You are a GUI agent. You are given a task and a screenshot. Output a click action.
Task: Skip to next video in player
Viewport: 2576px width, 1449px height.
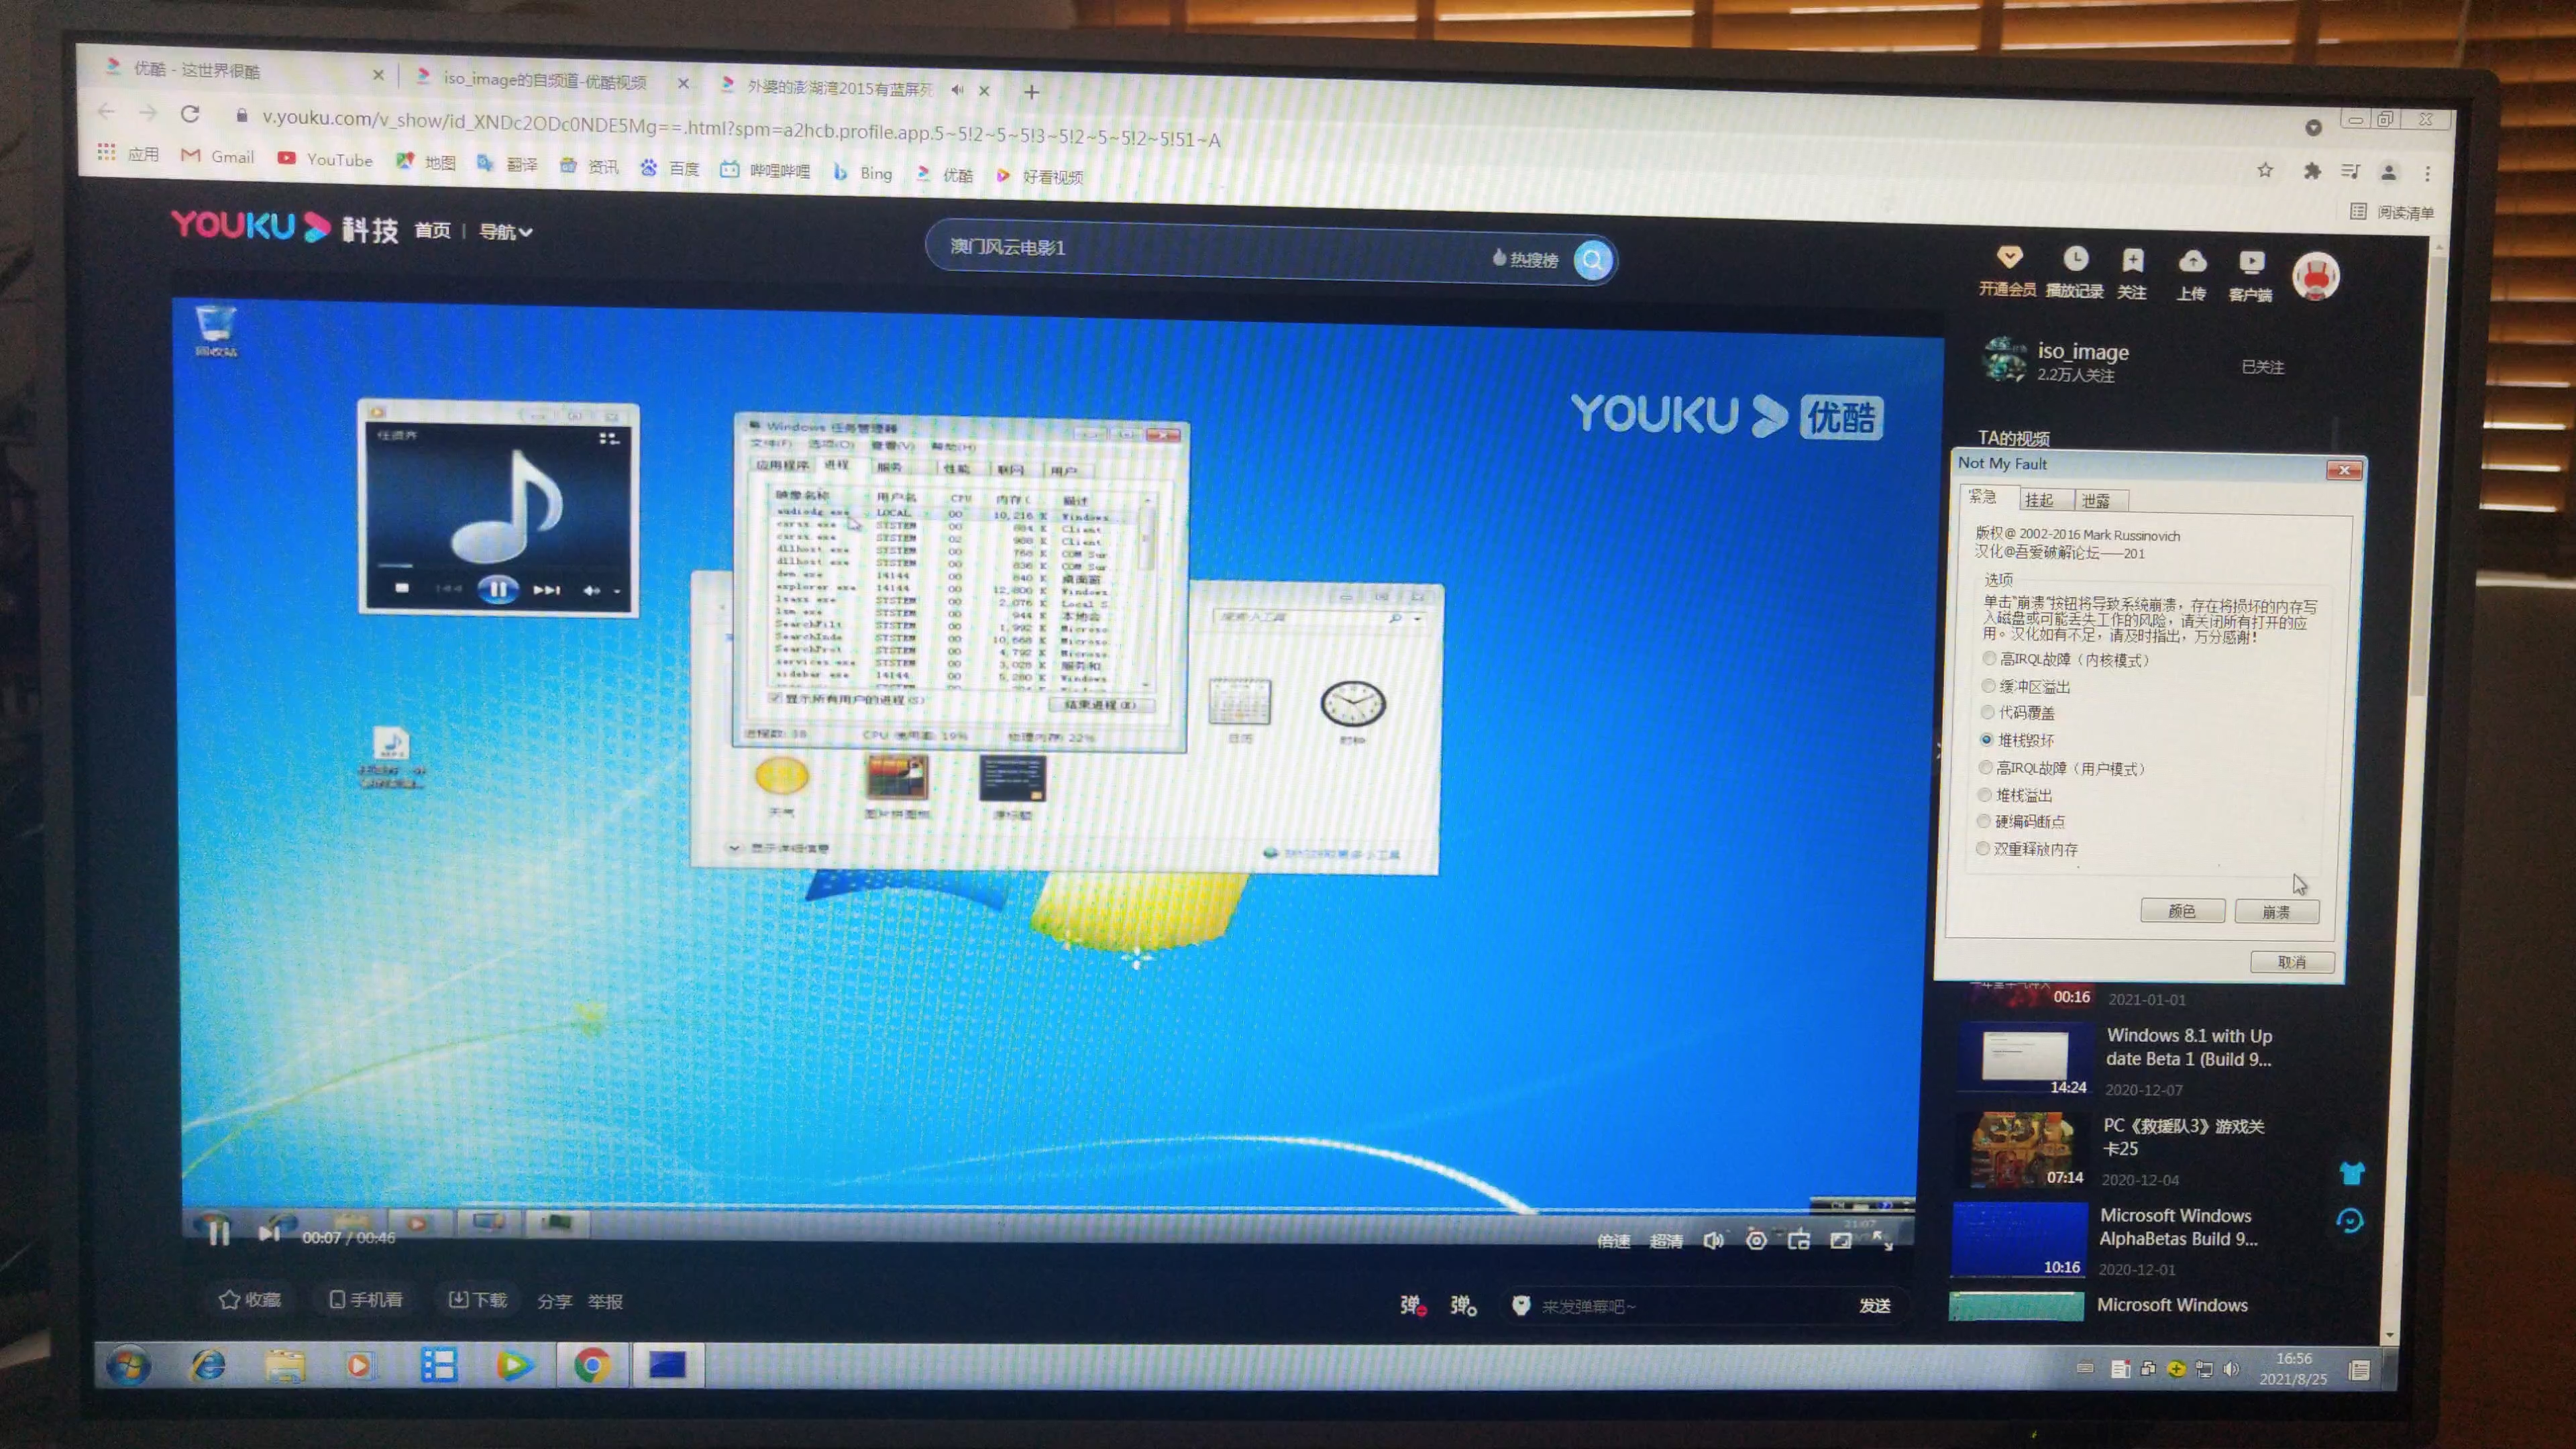coord(268,1234)
